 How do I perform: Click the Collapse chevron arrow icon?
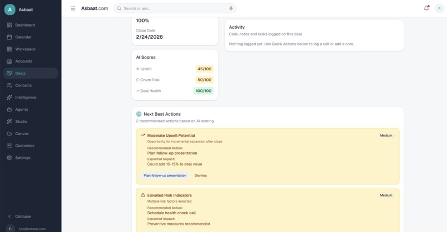pos(9,216)
